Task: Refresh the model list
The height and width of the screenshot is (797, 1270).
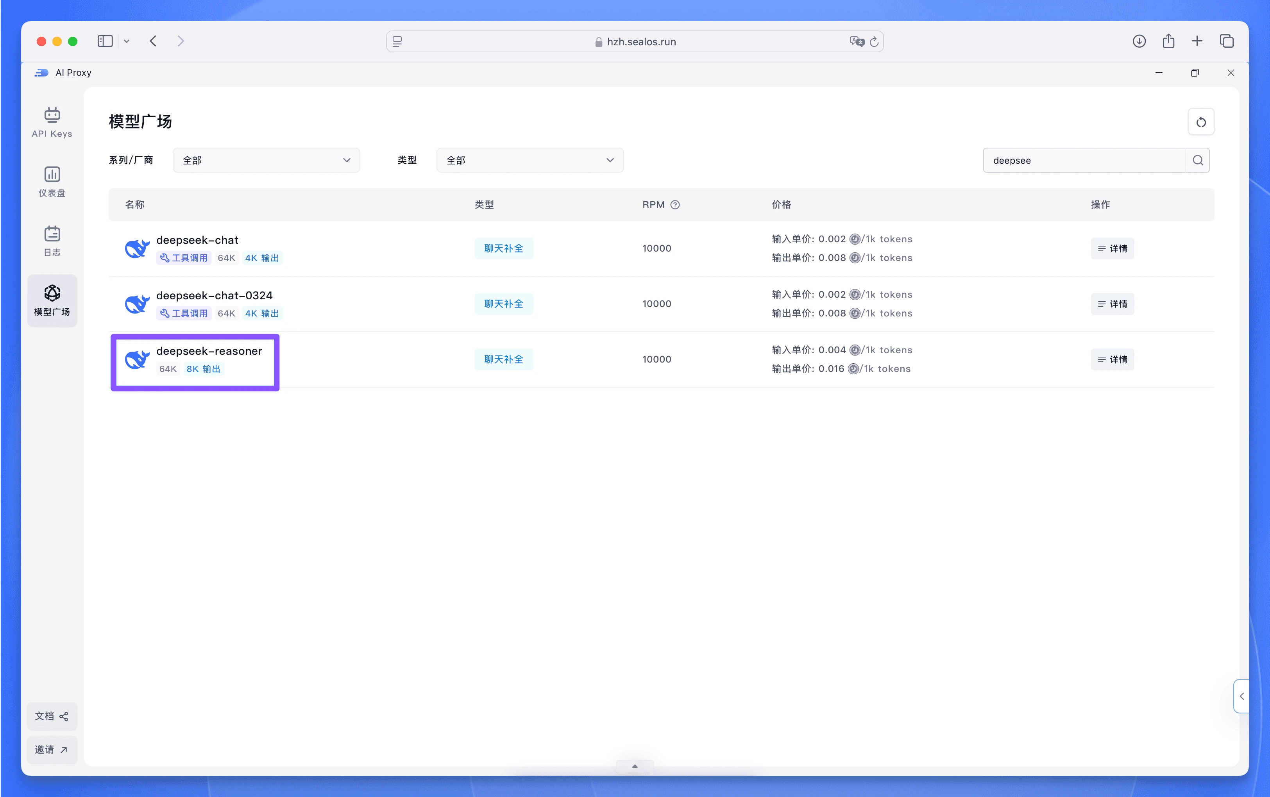Action: pos(1201,121)
